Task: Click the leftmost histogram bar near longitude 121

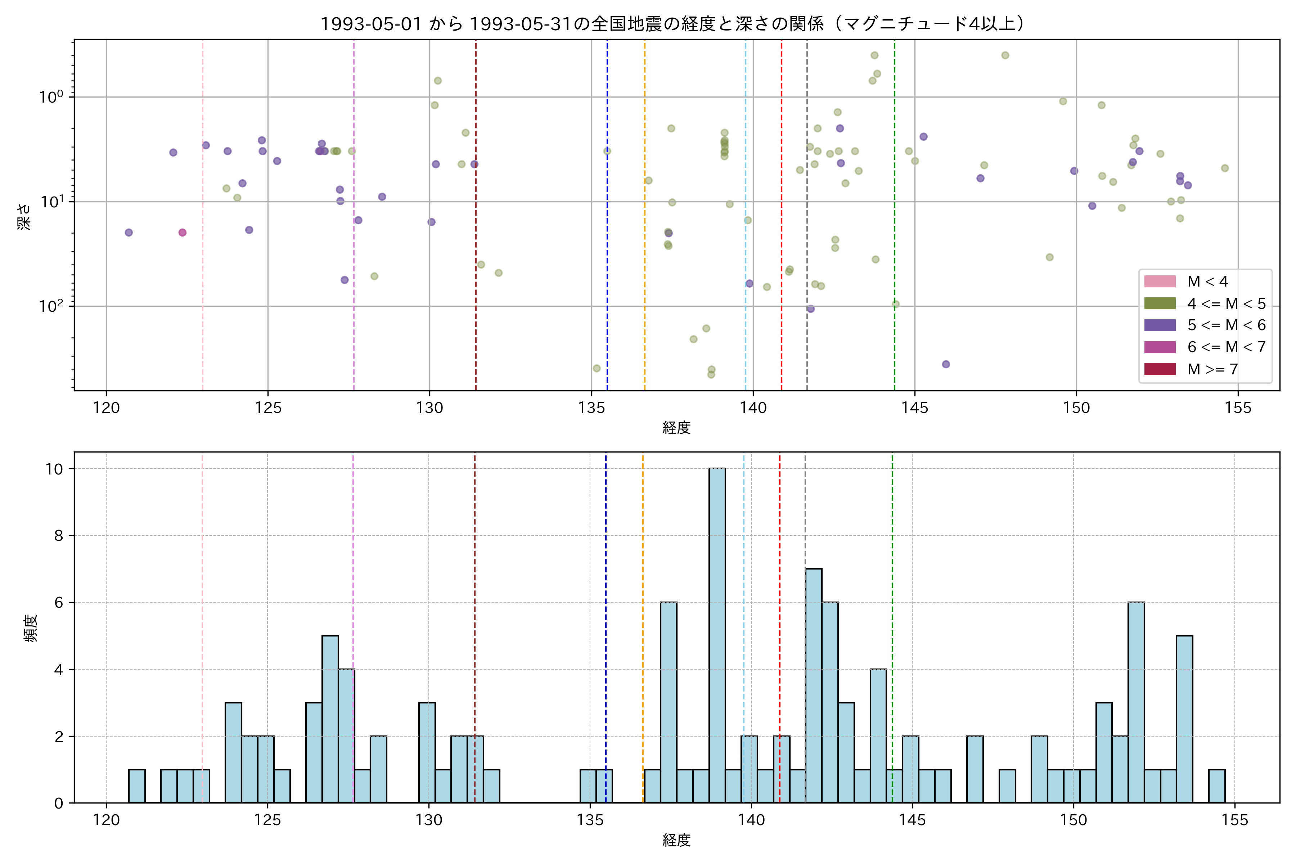Action: pyautogui.click(x=137, y=786)
